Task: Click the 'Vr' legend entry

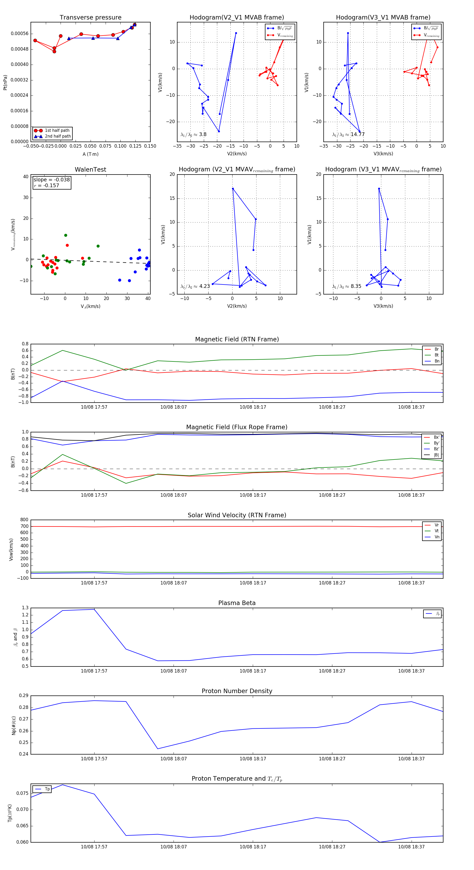Action: (432, 525)
